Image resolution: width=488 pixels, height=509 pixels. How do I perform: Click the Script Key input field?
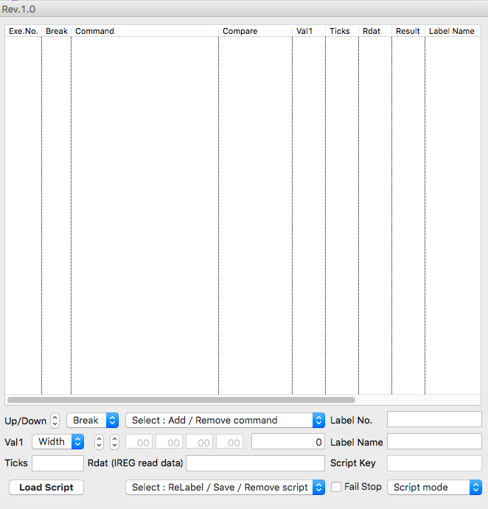coord(434,463)
